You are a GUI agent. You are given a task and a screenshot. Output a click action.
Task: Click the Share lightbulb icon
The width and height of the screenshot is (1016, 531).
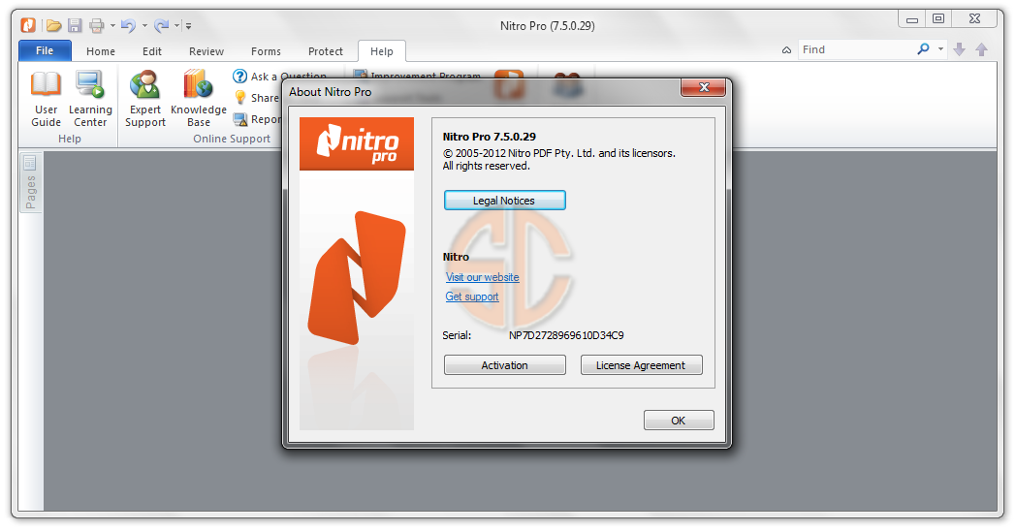point(239,98)
